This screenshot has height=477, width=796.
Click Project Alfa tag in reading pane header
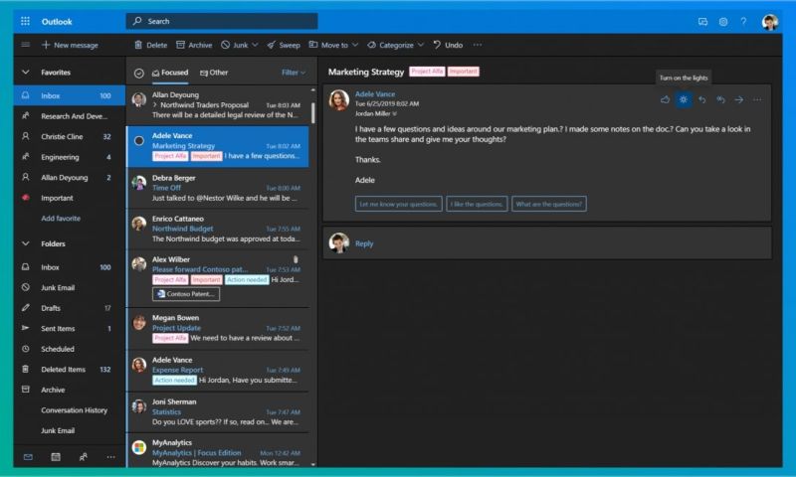coord(427,72)
